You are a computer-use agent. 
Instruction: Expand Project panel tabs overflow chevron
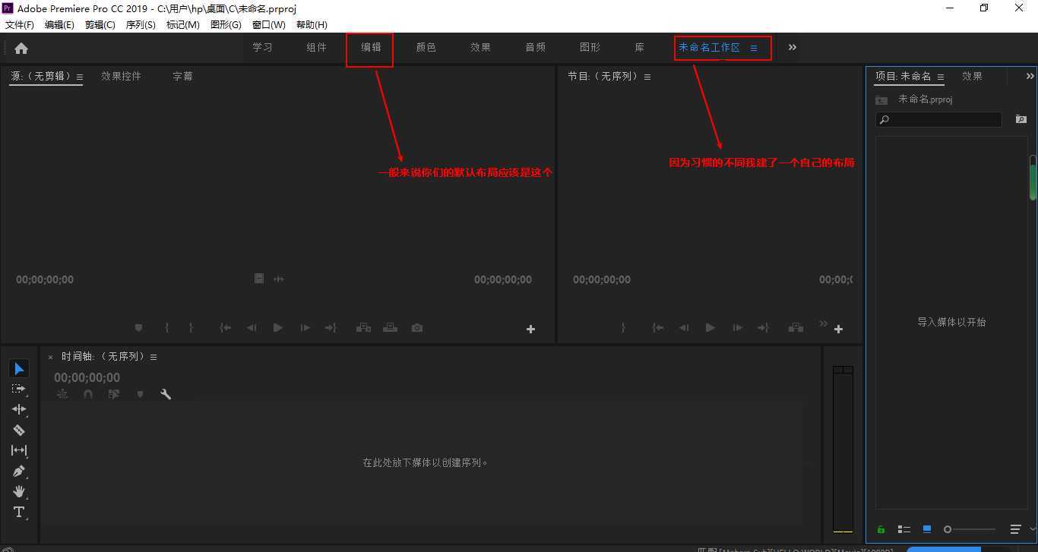[x=1030, y=76]
